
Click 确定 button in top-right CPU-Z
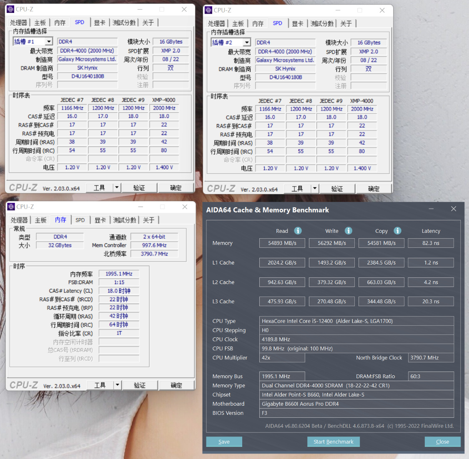(374, 189)
